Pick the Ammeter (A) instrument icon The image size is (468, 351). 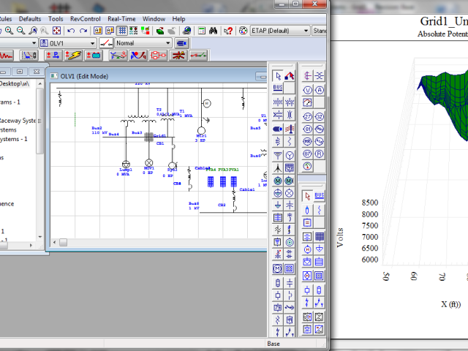(x=320, y=89)
